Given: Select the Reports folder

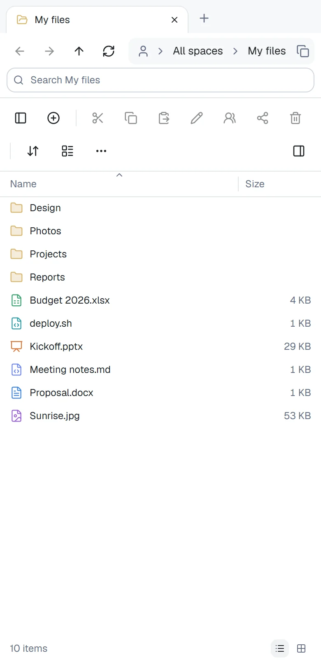Looking at the screenshot, I should tap(160, 277).
